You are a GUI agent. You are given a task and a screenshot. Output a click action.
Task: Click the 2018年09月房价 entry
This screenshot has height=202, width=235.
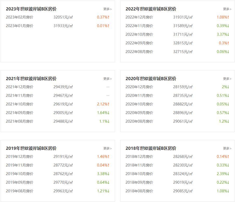(x=139, y=182)
